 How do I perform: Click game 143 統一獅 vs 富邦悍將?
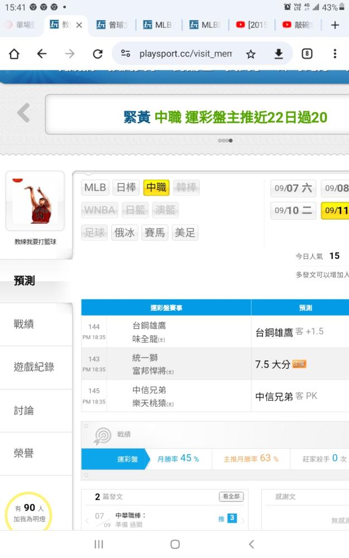(x=166, y=364)
